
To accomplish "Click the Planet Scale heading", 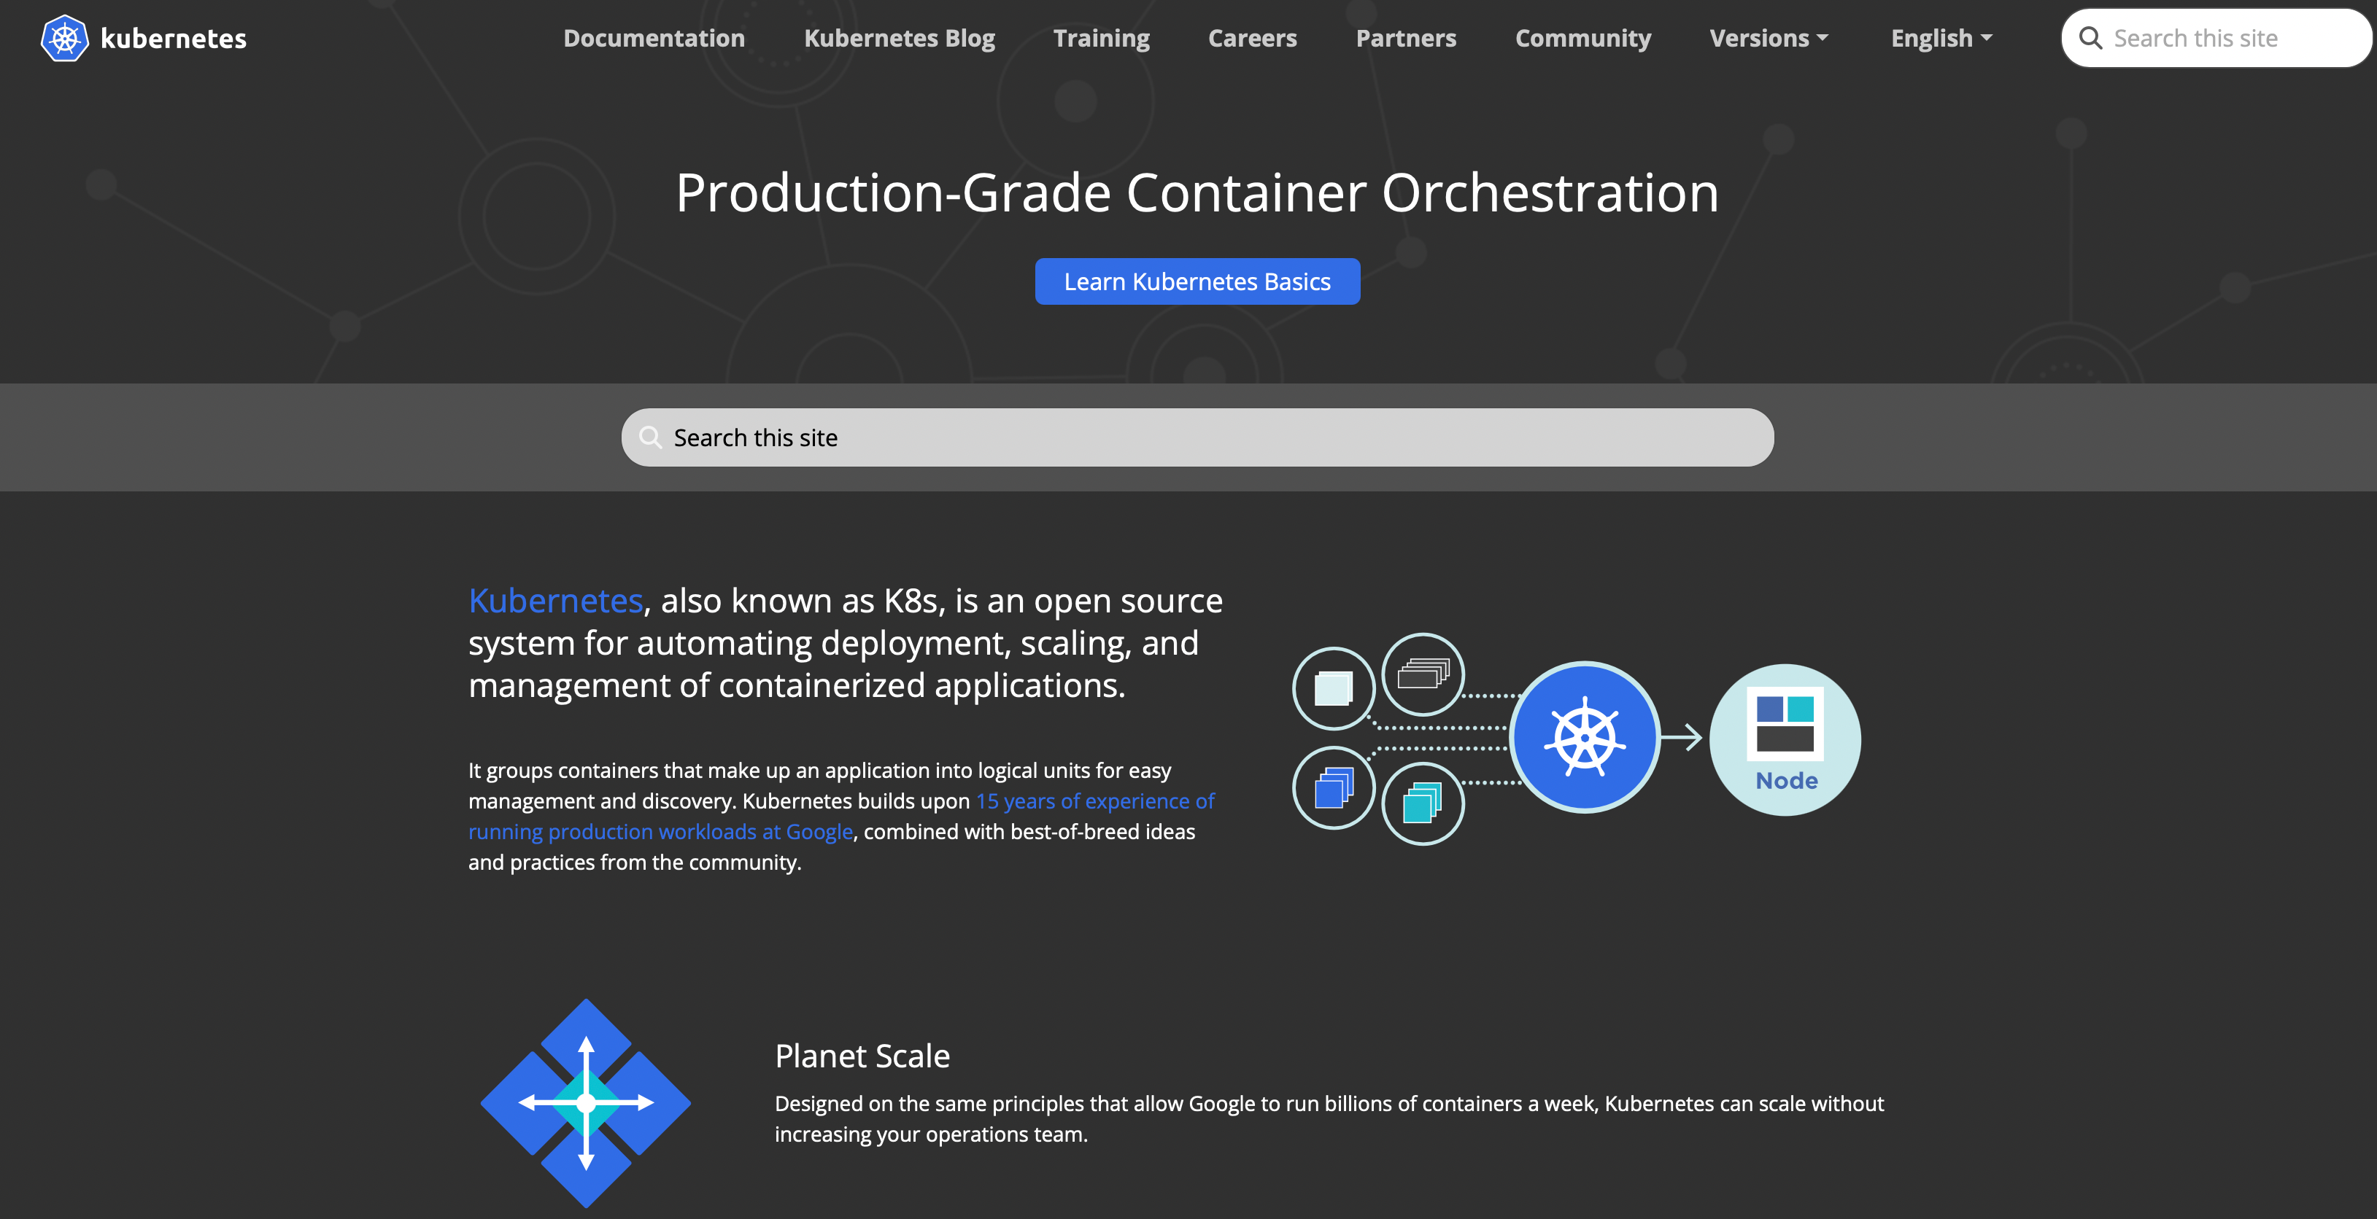I will click(x=862, y=1056).
